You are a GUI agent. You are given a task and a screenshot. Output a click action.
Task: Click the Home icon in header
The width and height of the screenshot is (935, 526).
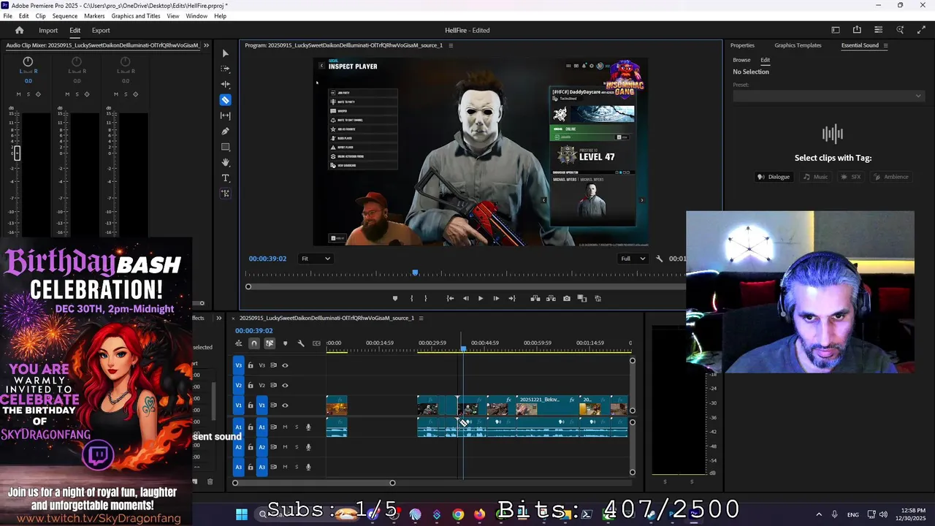click(x=19, y=30)
